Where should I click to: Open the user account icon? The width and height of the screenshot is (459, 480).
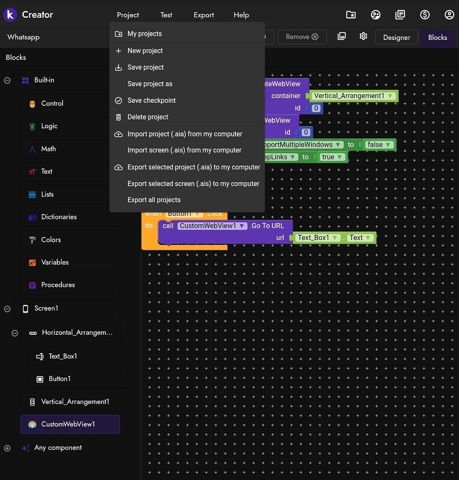449,15
